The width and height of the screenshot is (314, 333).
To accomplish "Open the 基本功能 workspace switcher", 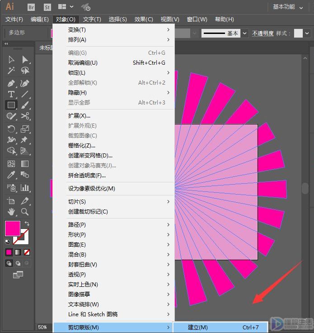I will coord(288,7).
